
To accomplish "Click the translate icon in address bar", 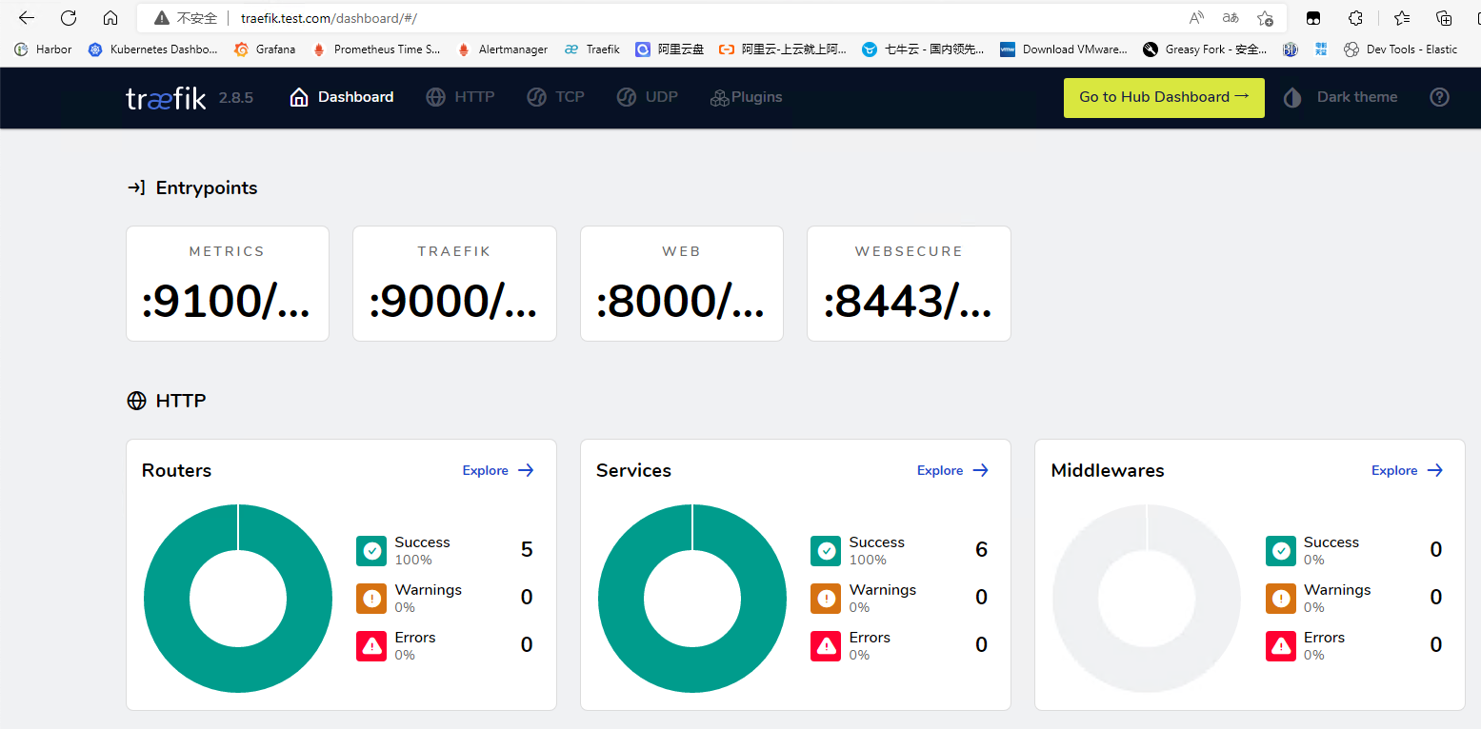I will [x=1231, y=18].
